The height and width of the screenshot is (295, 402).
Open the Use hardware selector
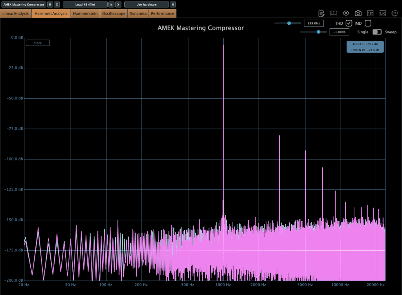(146, 5)
